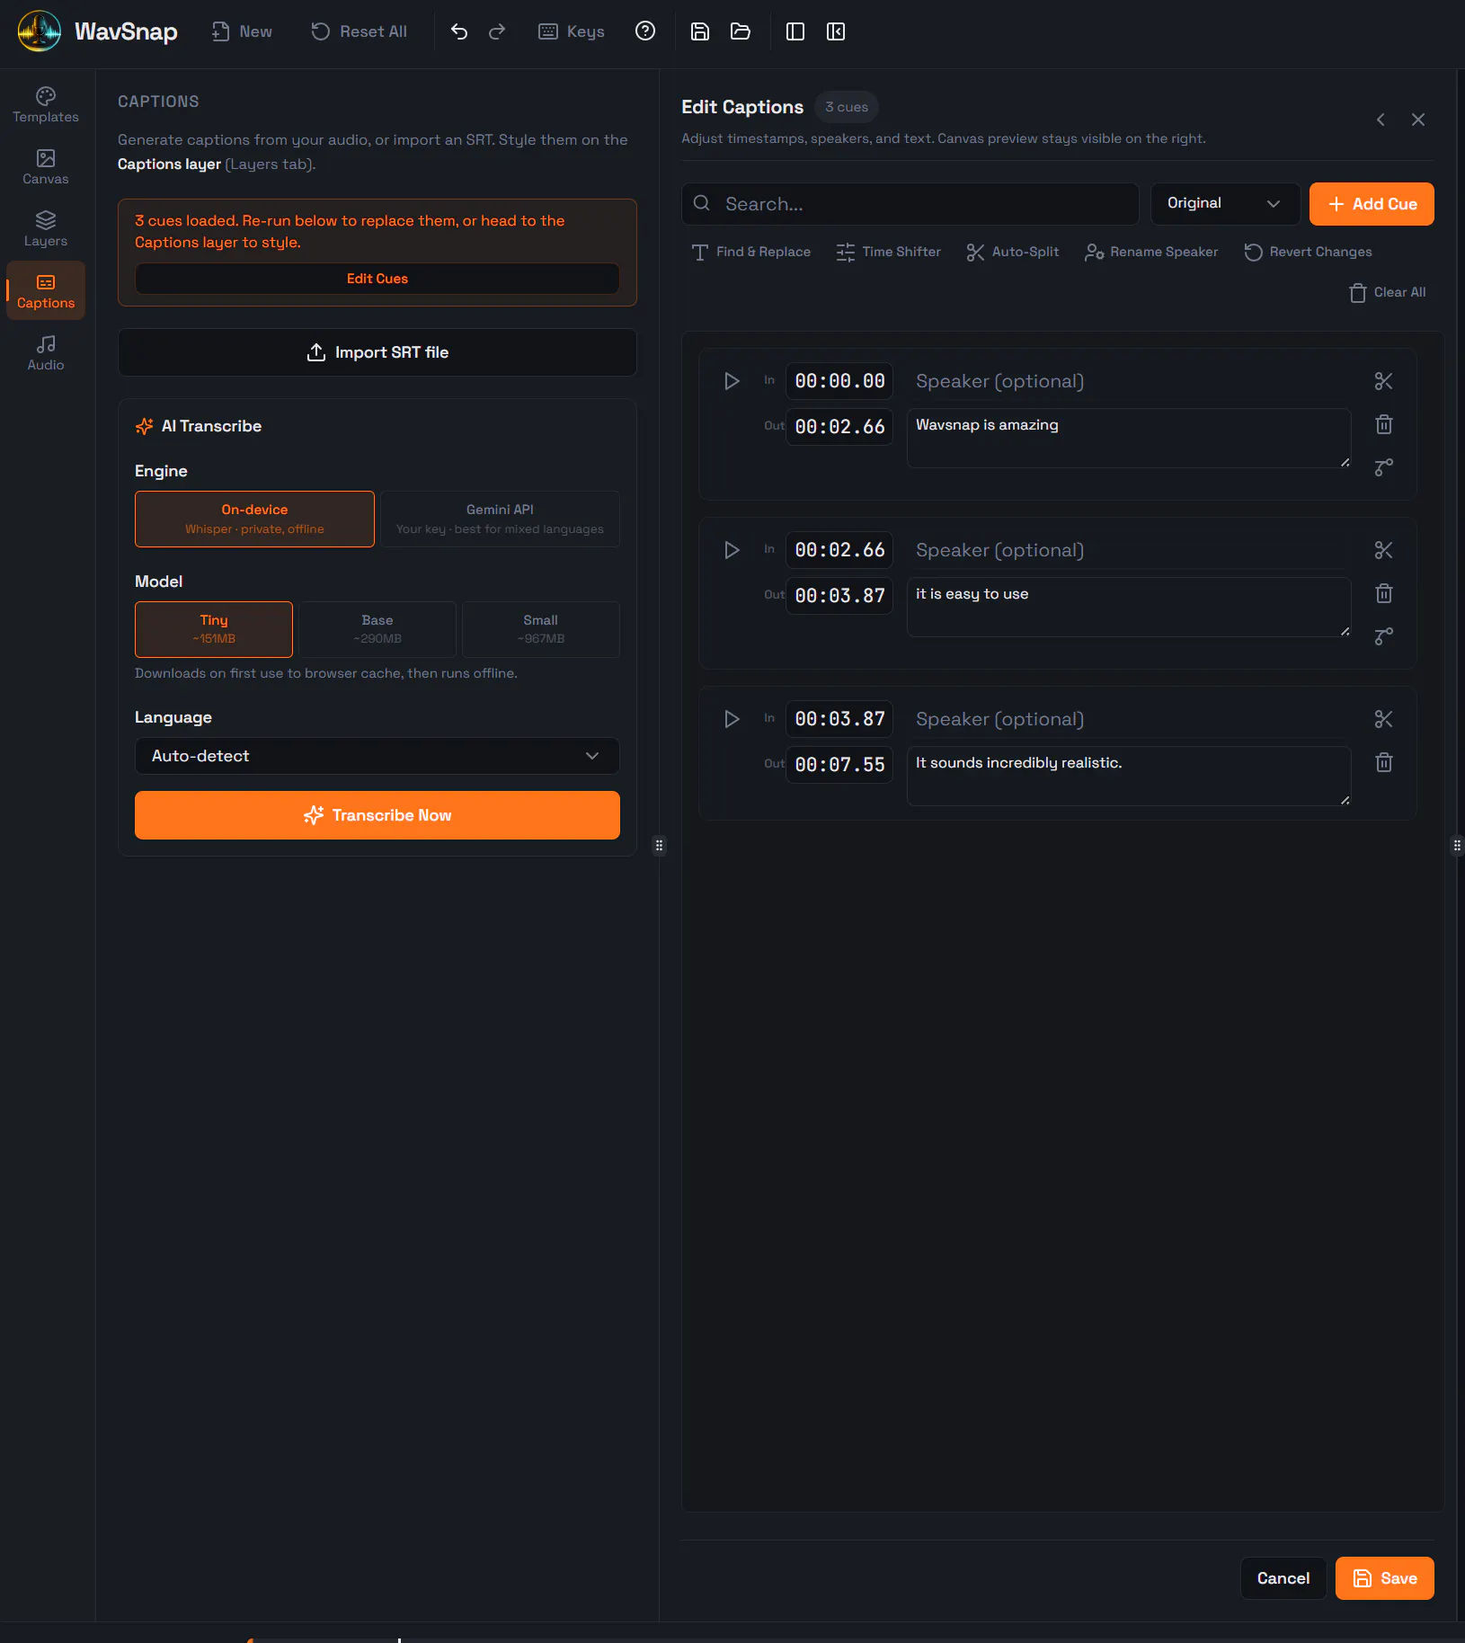Select the On-device Whisper engine
This screenshot has height=1643, width=1465.
click(x=254, y=519)
